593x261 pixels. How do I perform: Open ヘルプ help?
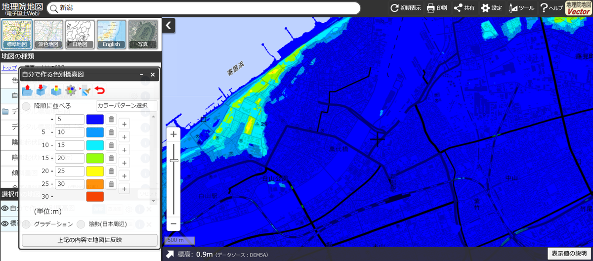click(x=551, y=8)
